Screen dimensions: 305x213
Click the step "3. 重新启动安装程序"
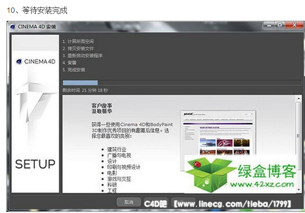pyautogui.click(x=82, y=56)
